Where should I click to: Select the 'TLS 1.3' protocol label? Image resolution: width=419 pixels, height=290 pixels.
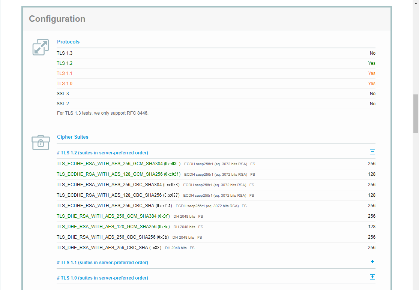65,53
